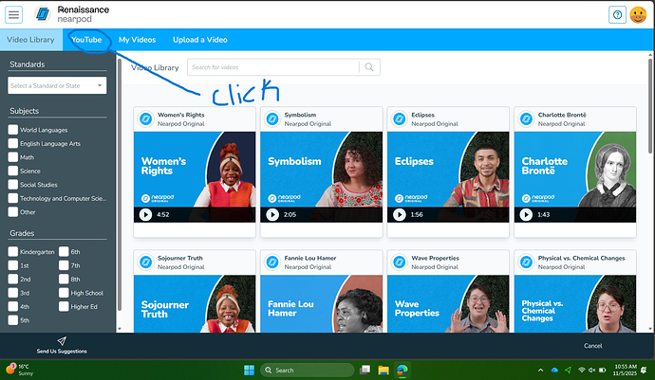Open Select a Standard or State dropdown
Image resolution: width=655 pixels, height=380 pixels.
pyautogui.click(x=57, y=85)
